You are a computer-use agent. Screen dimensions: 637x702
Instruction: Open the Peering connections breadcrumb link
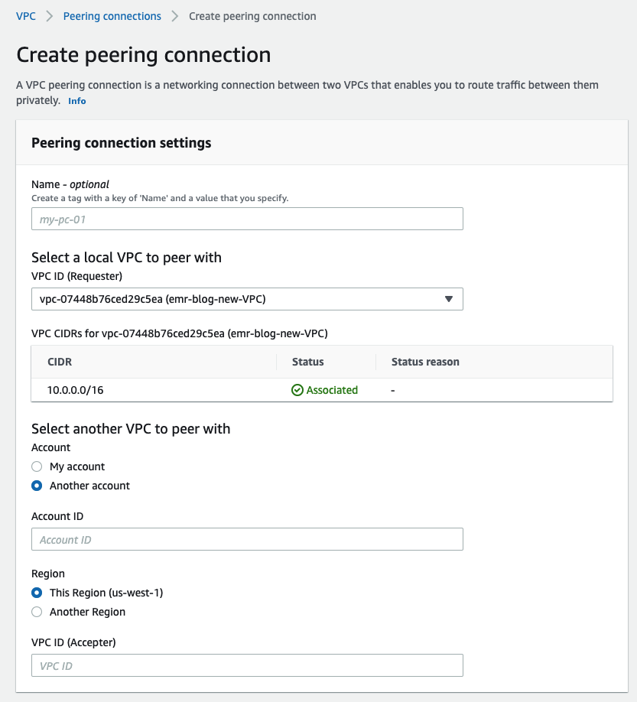point(112,16)
